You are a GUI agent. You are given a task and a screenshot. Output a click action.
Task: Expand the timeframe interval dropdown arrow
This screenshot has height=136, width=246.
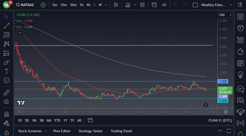(x=106, y=5)
